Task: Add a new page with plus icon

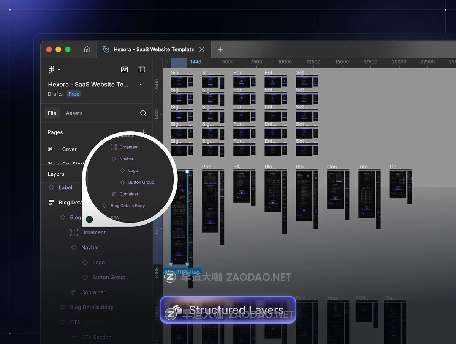Action: [143, 132]
